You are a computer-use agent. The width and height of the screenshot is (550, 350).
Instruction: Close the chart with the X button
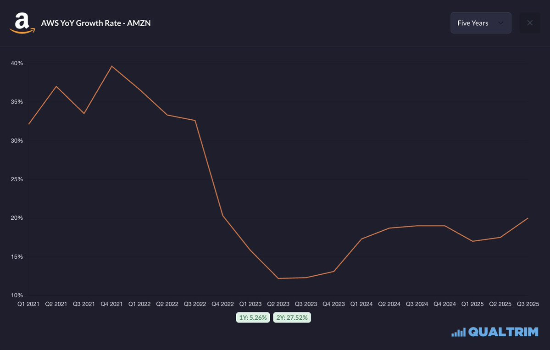pyautogui.click(x=530, y=23)
